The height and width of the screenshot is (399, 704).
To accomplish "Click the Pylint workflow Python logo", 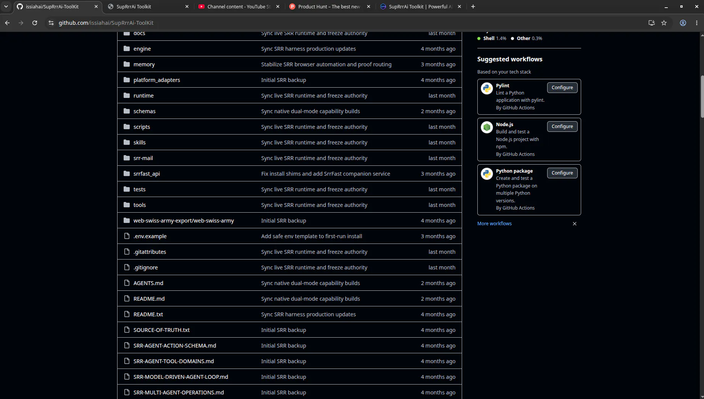I will pos(487,88).
